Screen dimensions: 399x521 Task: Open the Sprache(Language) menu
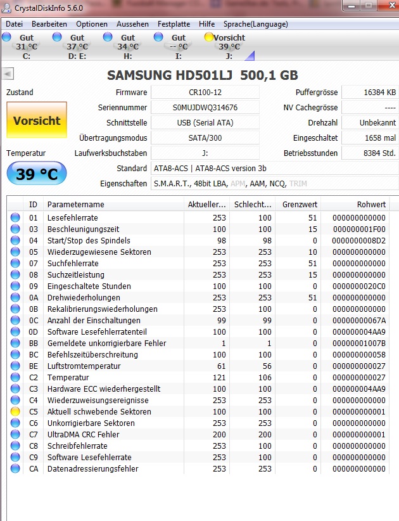[x=256, y=24]
